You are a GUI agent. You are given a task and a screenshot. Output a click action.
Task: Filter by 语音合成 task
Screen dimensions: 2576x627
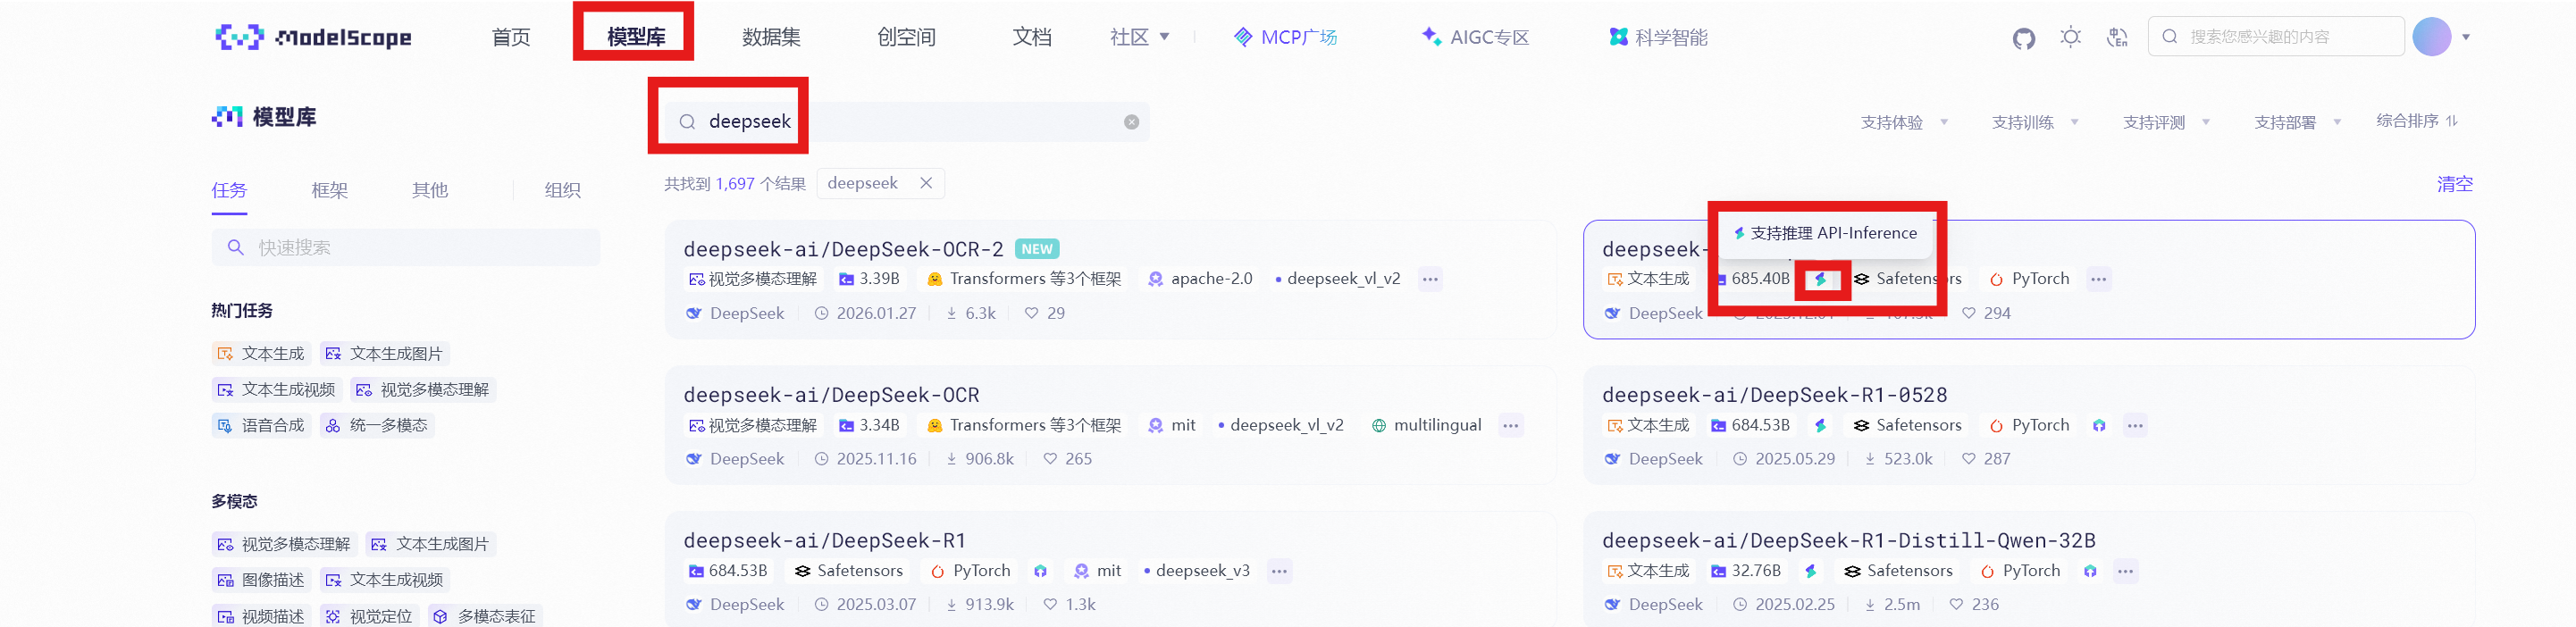pos(260,426)
